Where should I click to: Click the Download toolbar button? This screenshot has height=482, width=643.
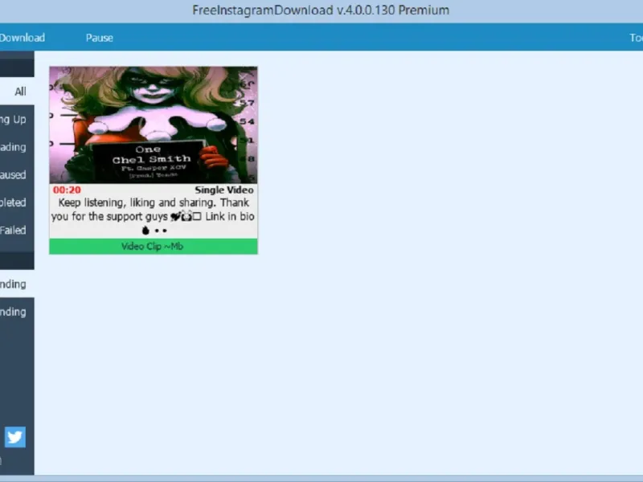click(23, 38)
